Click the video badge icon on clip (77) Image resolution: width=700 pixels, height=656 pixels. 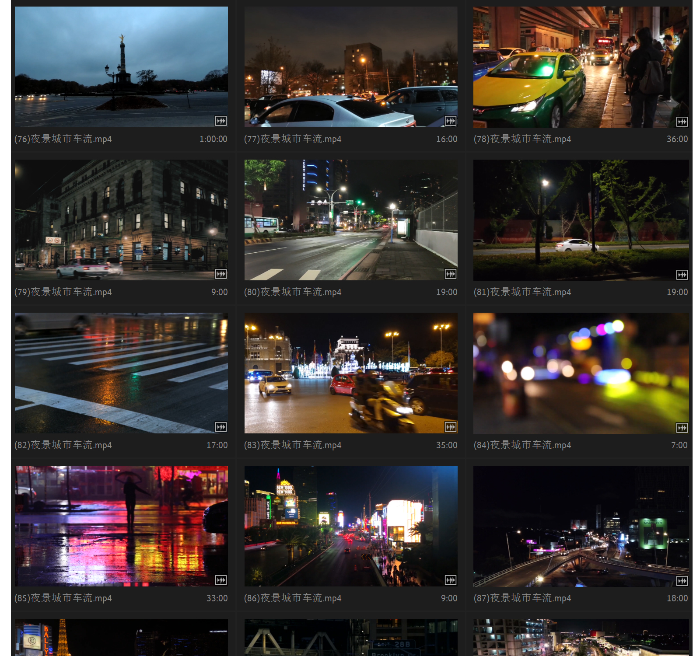tap(451, 121)
